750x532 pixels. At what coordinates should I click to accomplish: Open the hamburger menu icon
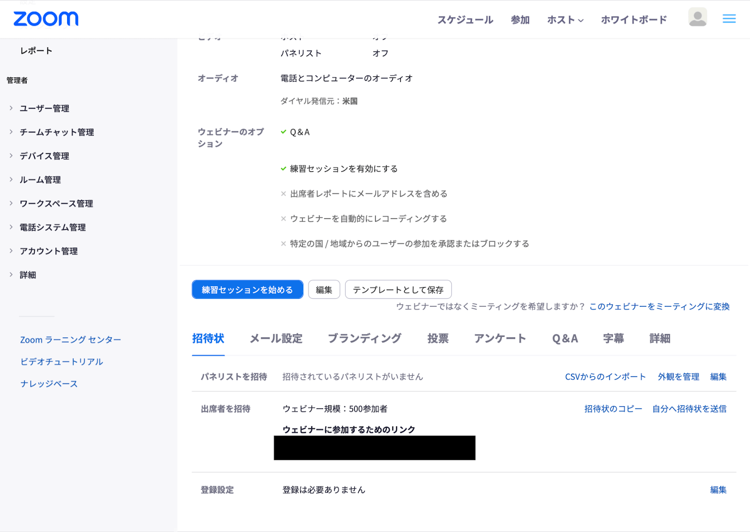[729, 19]
